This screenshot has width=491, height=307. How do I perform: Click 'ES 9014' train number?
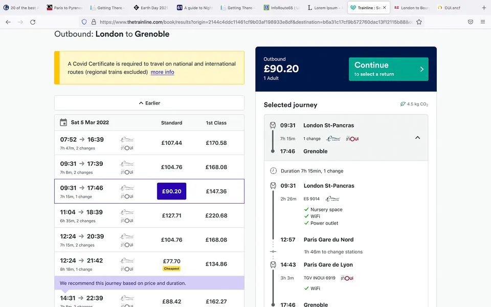pos(311,199)
